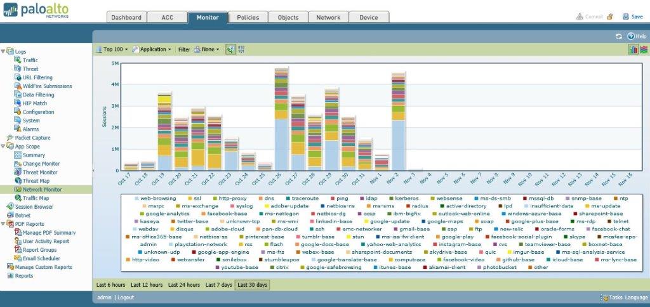Click the Save disk icon
This screenshot has width=650, height=307.
[x=625, y=16]
